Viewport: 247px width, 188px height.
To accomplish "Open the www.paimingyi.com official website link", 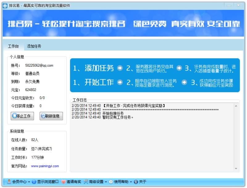I will pyautogui.click(x=45, y=166).
